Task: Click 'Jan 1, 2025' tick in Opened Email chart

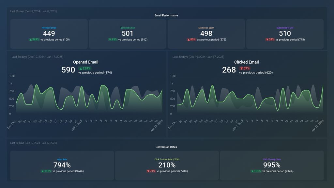Action: coord(77,125)
